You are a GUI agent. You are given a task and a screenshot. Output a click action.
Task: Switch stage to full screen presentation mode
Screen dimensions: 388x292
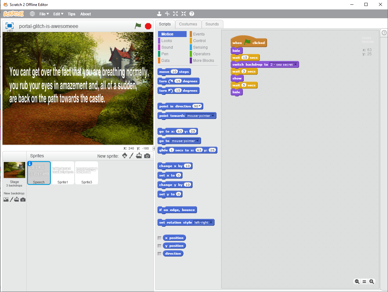[9, 26]
